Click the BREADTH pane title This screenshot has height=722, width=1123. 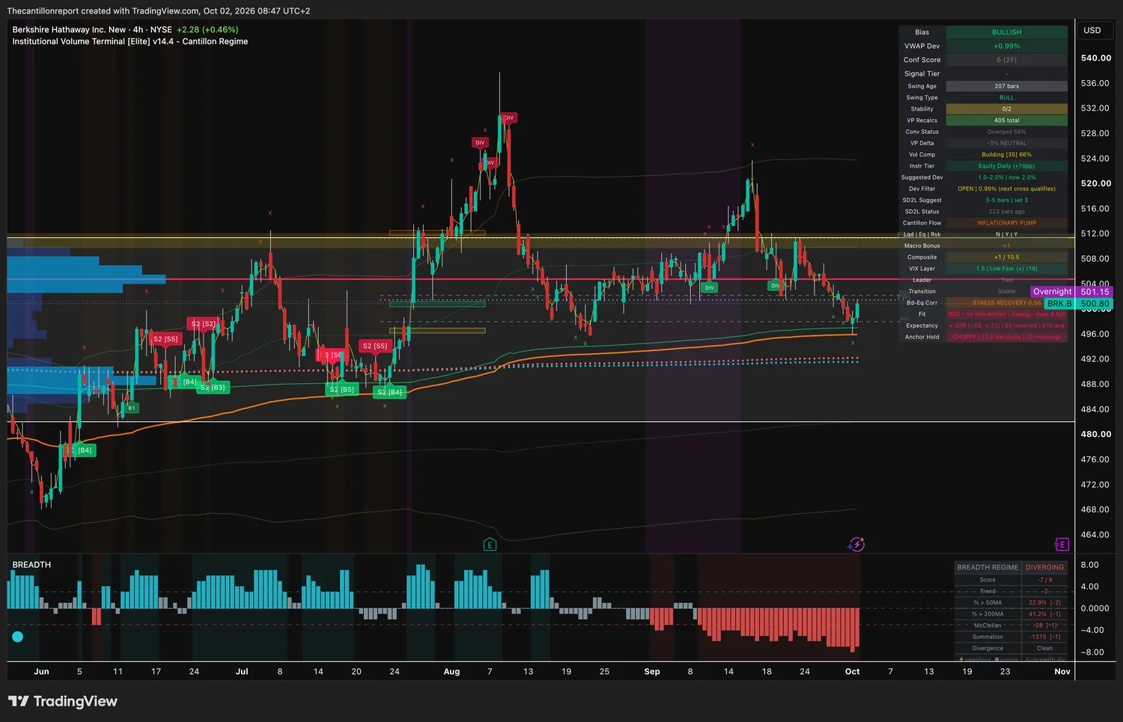click(x=31, y=565)
